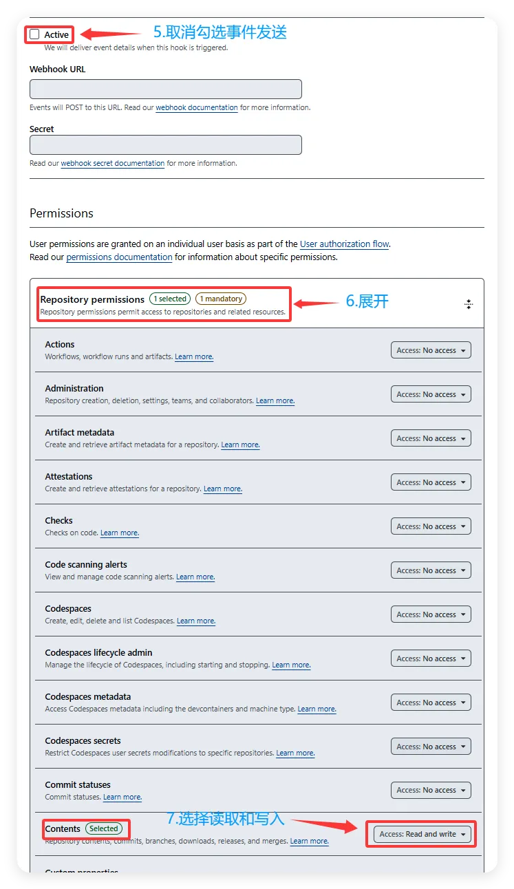Viewport: 514px width, 889px height.
Task: Toggle the Active webhook checkbox
Action: coord(34,34)
